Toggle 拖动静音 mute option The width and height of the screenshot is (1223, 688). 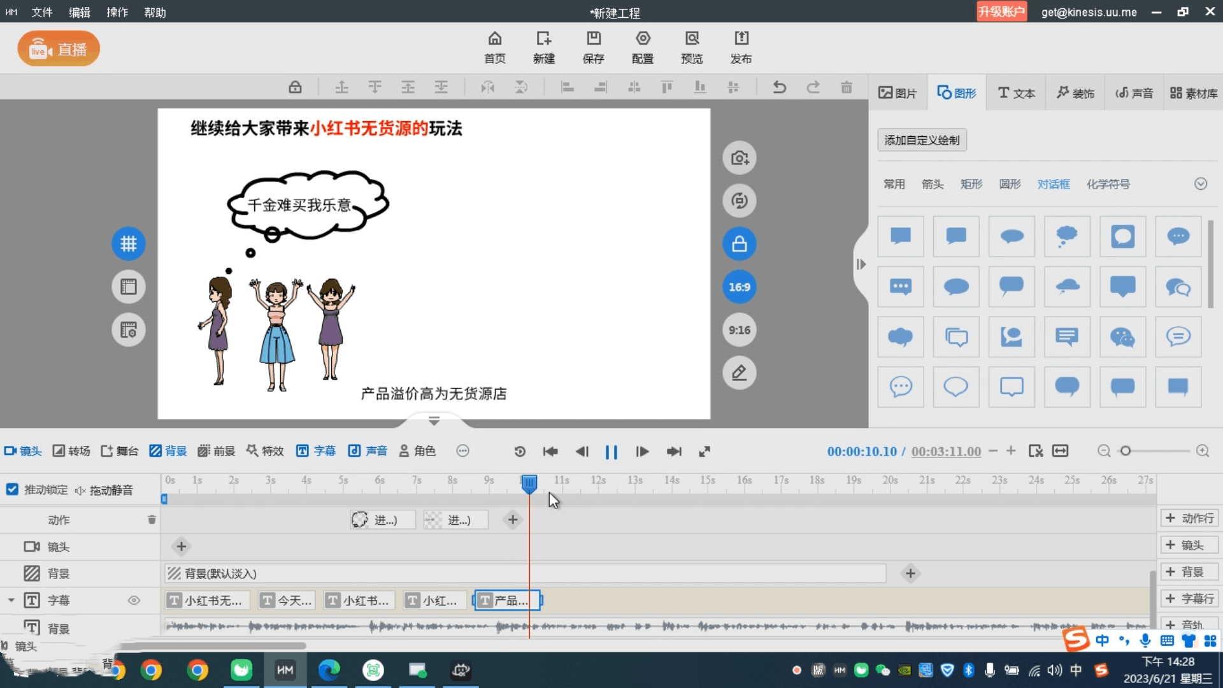click(104, 490)
